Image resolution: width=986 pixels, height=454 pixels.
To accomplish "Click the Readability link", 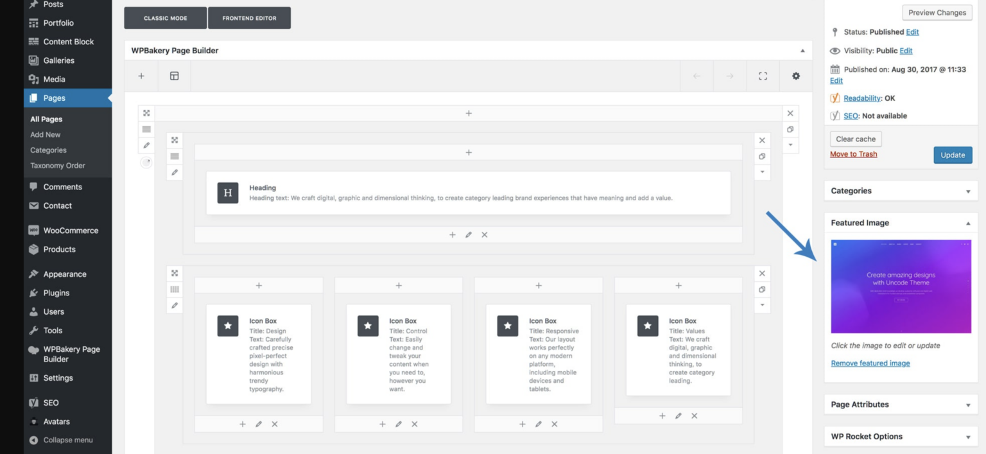I will click(x=862, y=98).
